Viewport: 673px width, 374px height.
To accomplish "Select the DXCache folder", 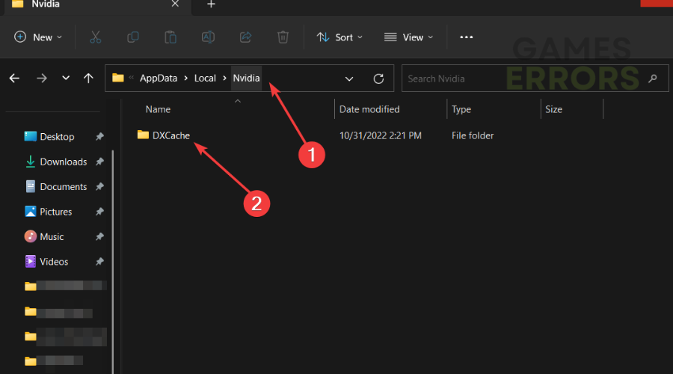I will point(170,135).
